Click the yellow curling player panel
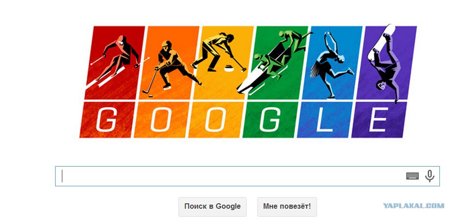Image resolution: width=456 pixels, height=219 pixels. click(x=223, y=62)
